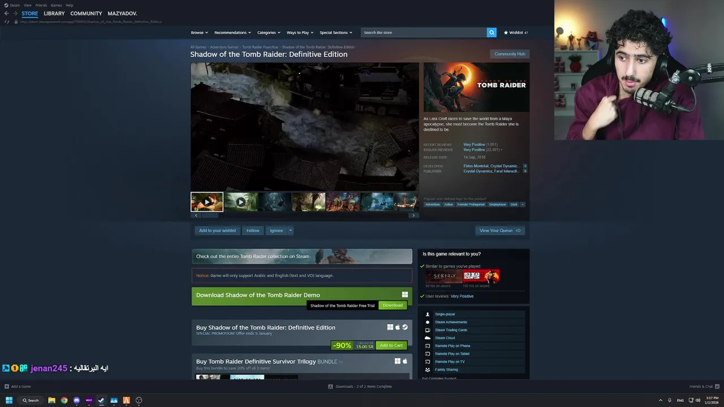Screen dimensions: 724x407
Task: Click the Windows icon on Survivor Trilogy bundle
Action: pos(398,361)
